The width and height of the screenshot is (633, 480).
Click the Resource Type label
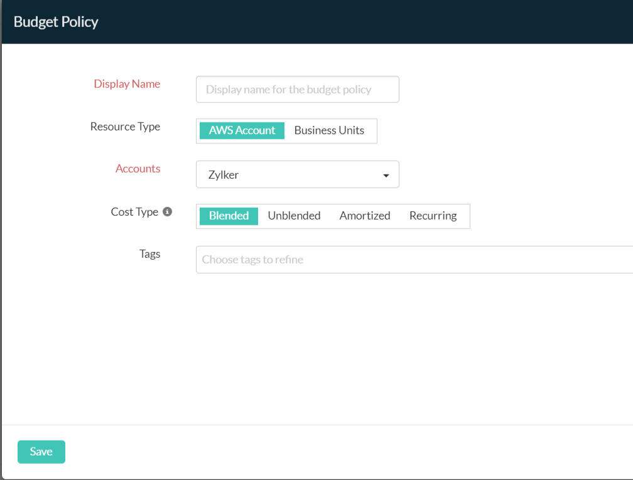125,127
